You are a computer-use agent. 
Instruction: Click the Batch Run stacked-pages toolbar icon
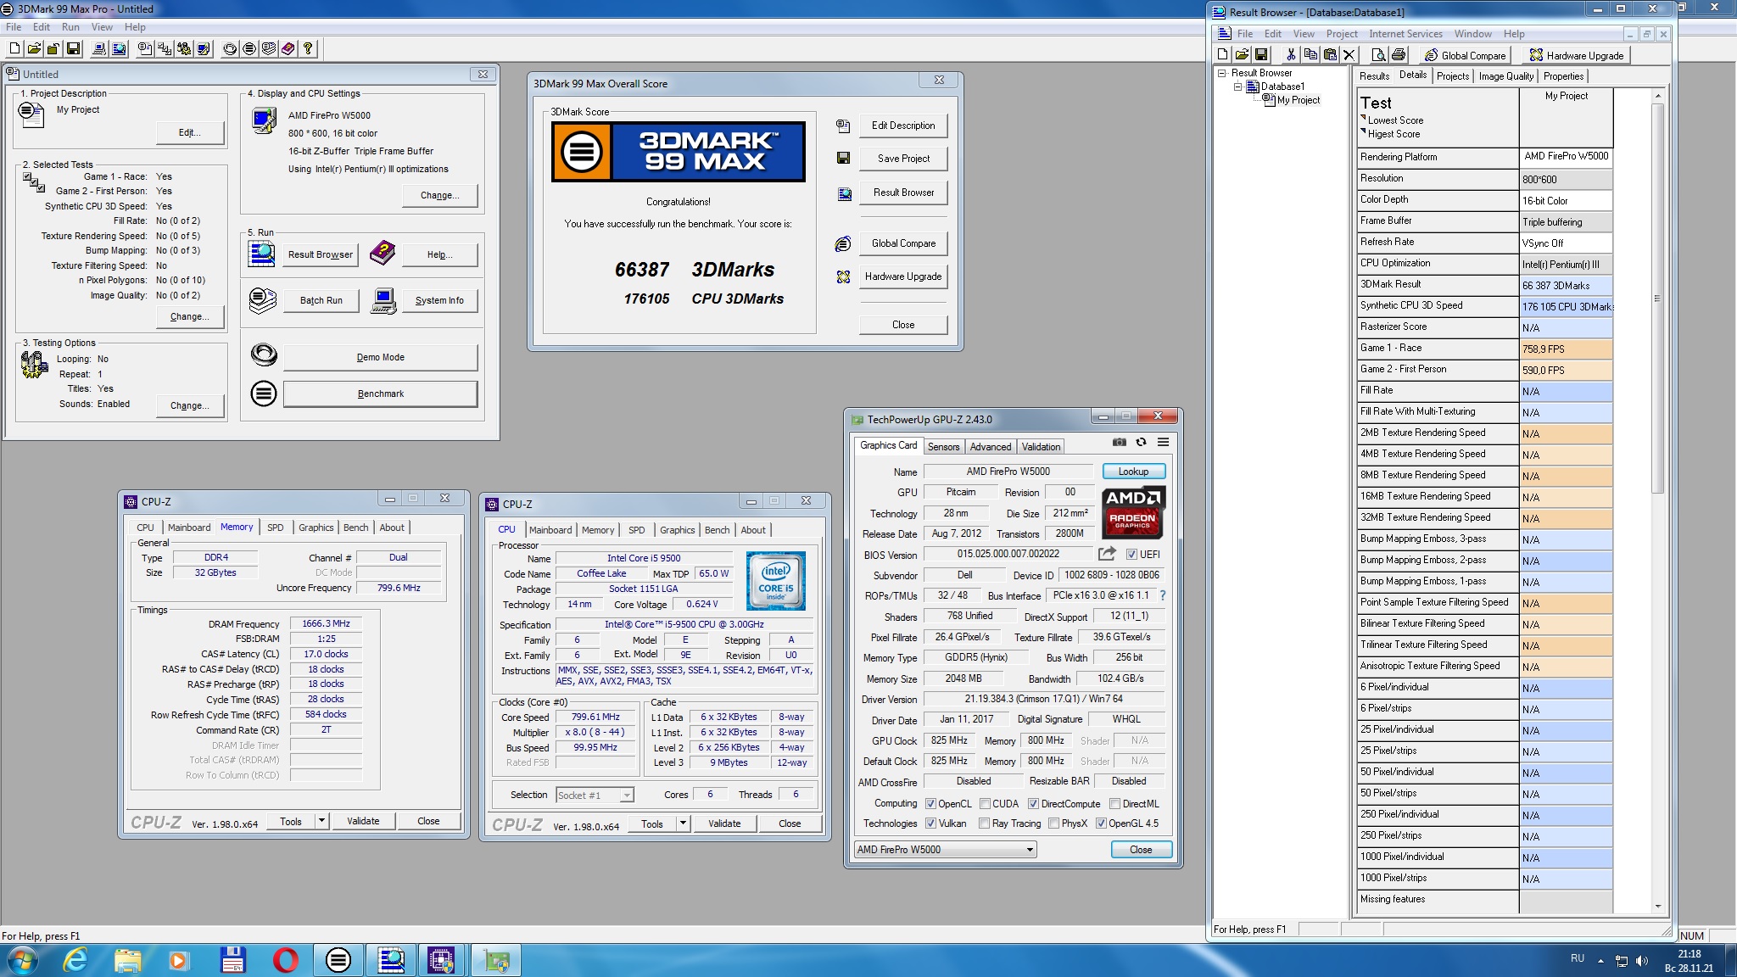[x=269, y=48]
